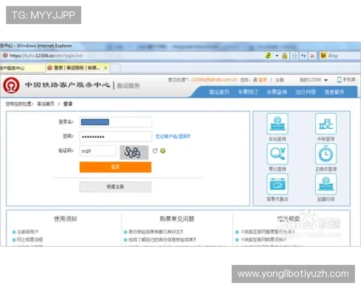Click the refresh arrows icon beside compatibility icon
Image resolution: width=361 pixels, height=289 pixels.
pyautogui.click(x=303, y=56)
